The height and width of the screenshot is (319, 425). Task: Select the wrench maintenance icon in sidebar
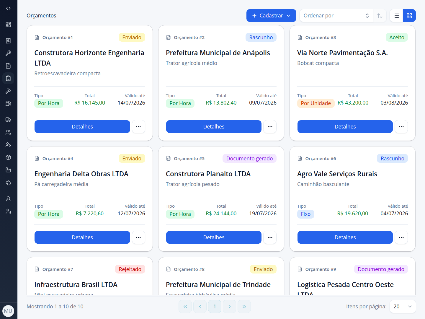pyautogui.click(x=8, y=53)
